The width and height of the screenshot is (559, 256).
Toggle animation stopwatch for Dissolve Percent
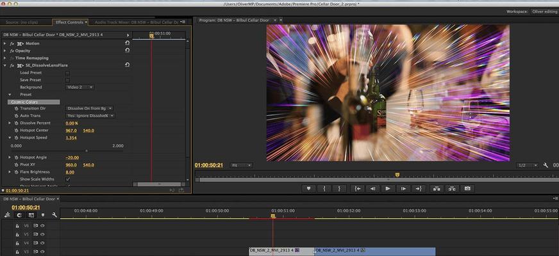[16, 123]
